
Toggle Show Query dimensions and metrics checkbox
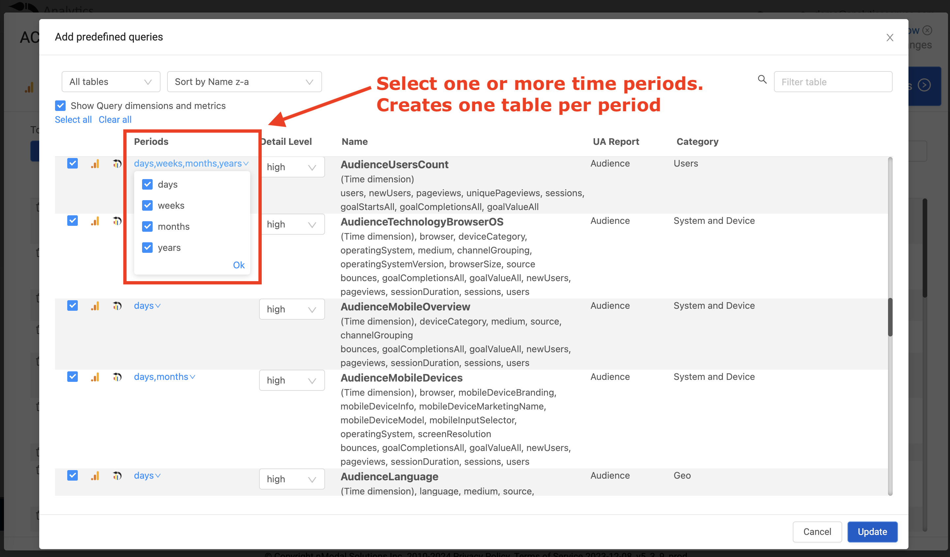pyautogui.click(x=60, y=105)
